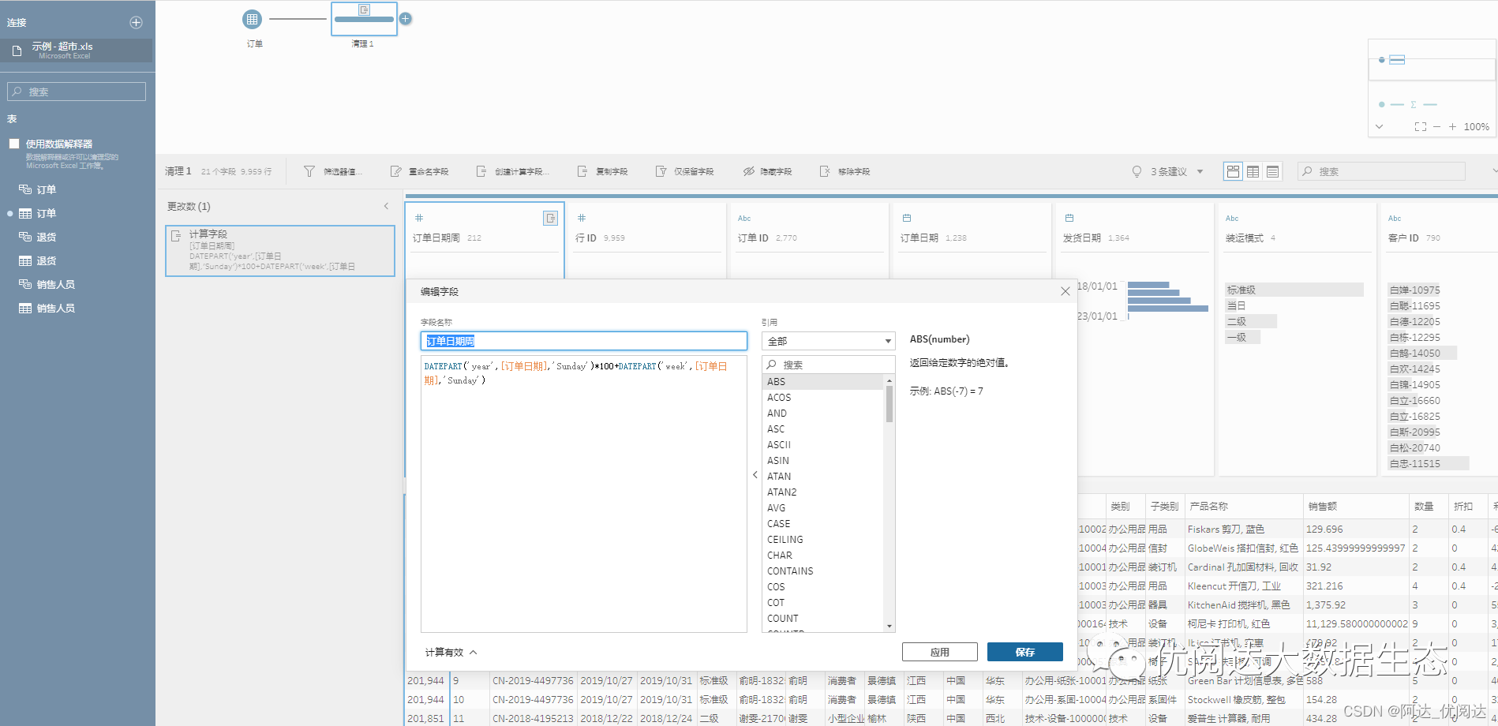This screenshot has height=726, width=1498.
Task: Select CONTAINS in function list
Action: 822,571
